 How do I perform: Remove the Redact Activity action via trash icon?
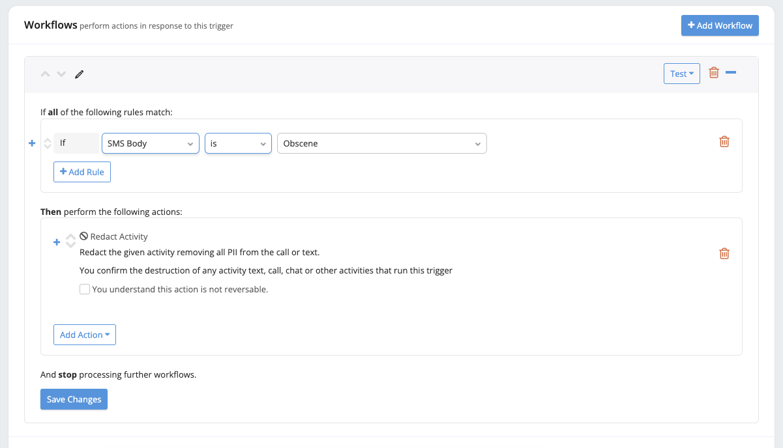pos(724,253)
